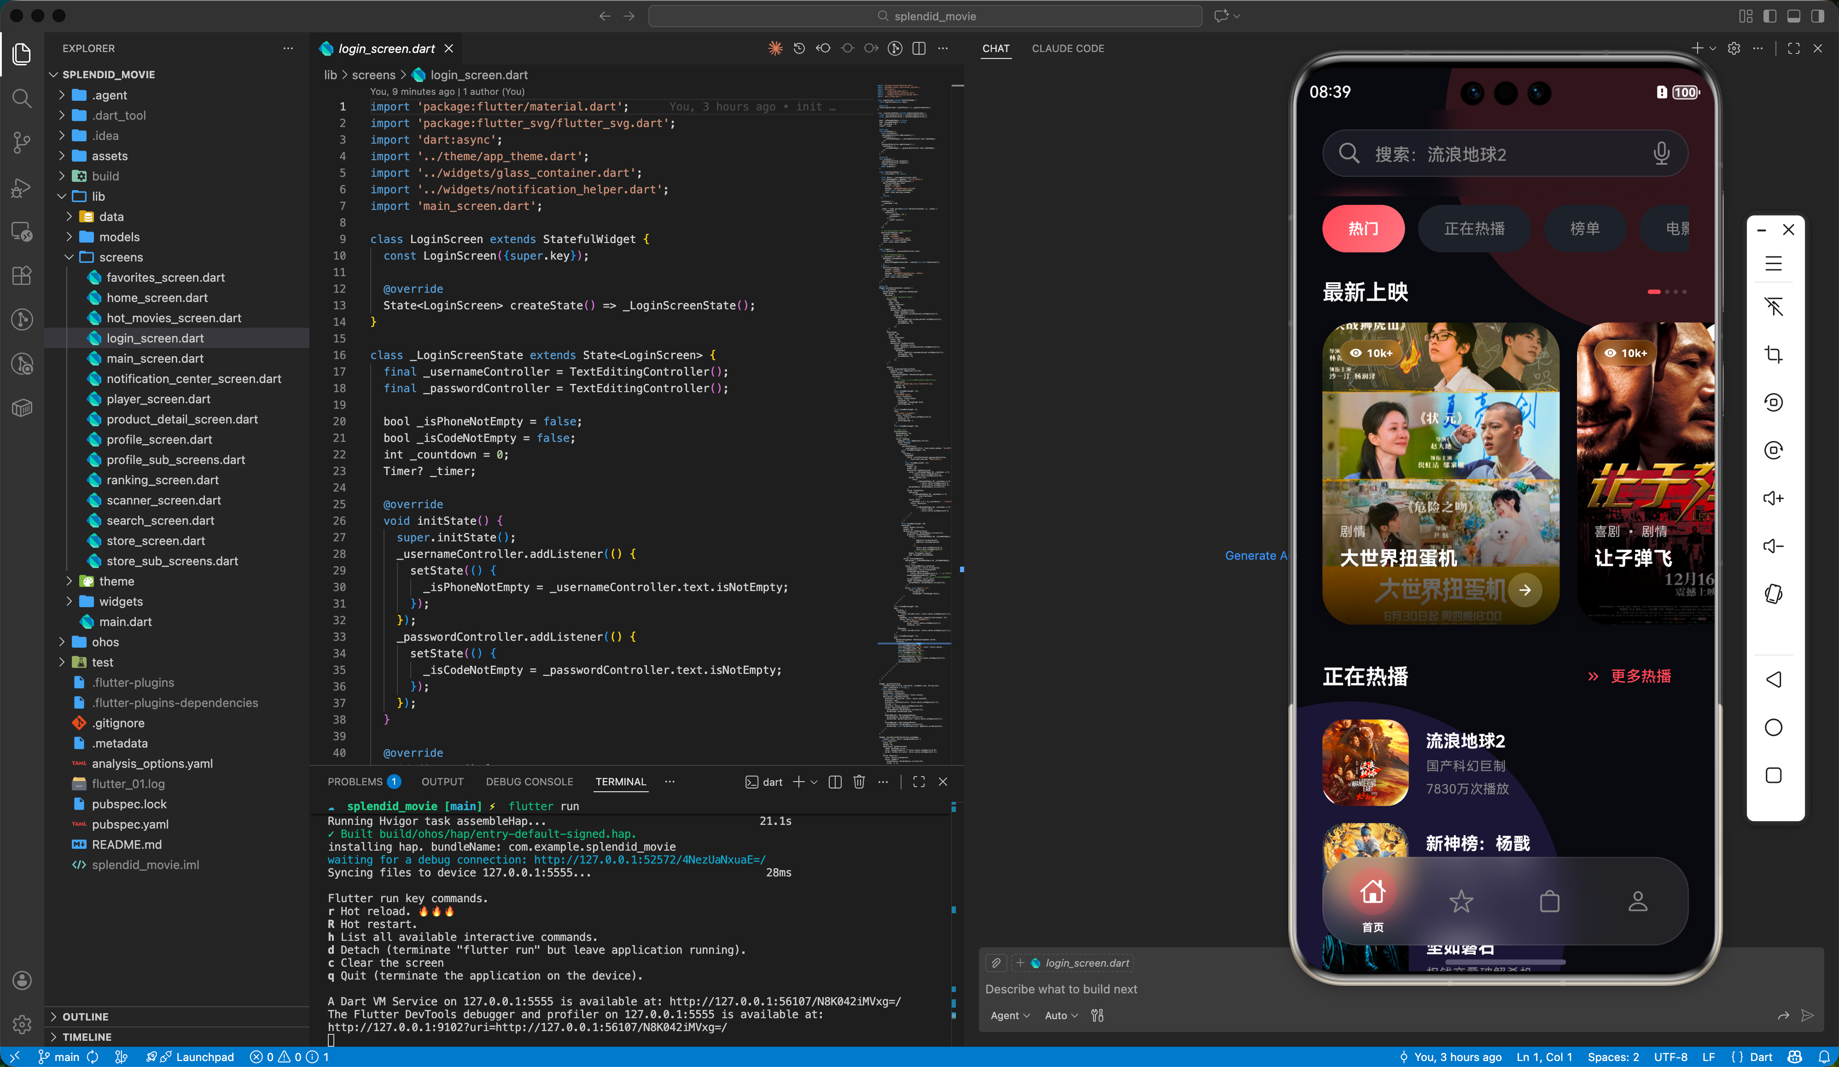Click the Search icon in activity bar
1839x1067 pixels.
click(x=22, y=98)
